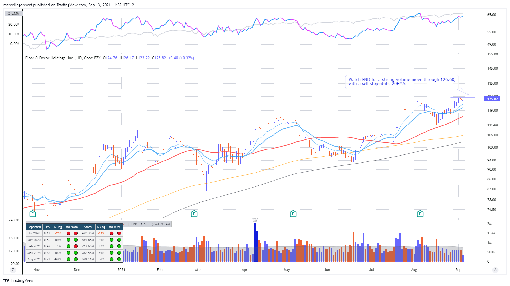Click the 462% EPS change cell
Image resolution: width=510 pixels, height=286 pixels.
pos(58,259)
